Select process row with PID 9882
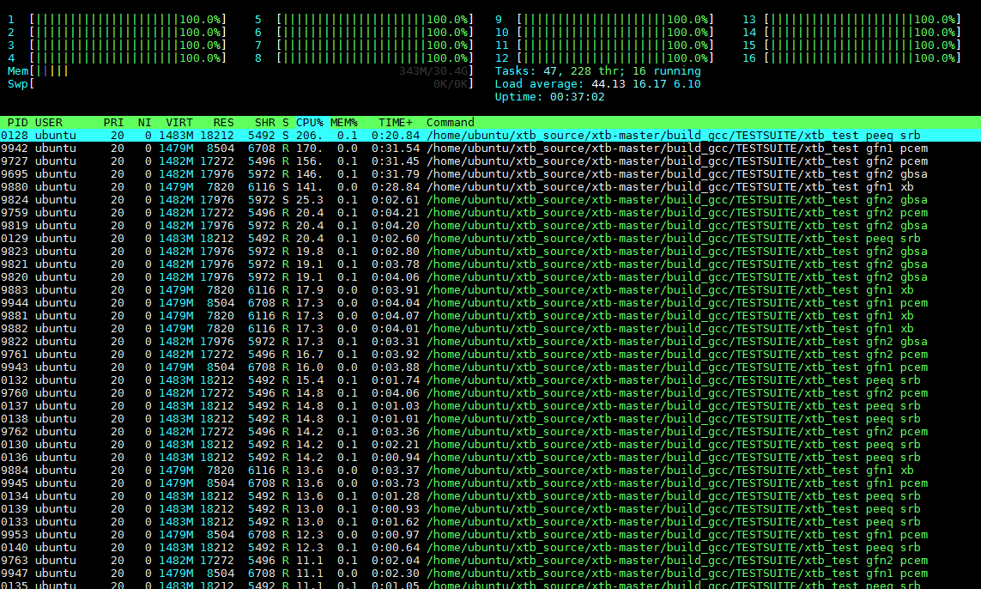The image size is (981, 589). pos(491,329)
